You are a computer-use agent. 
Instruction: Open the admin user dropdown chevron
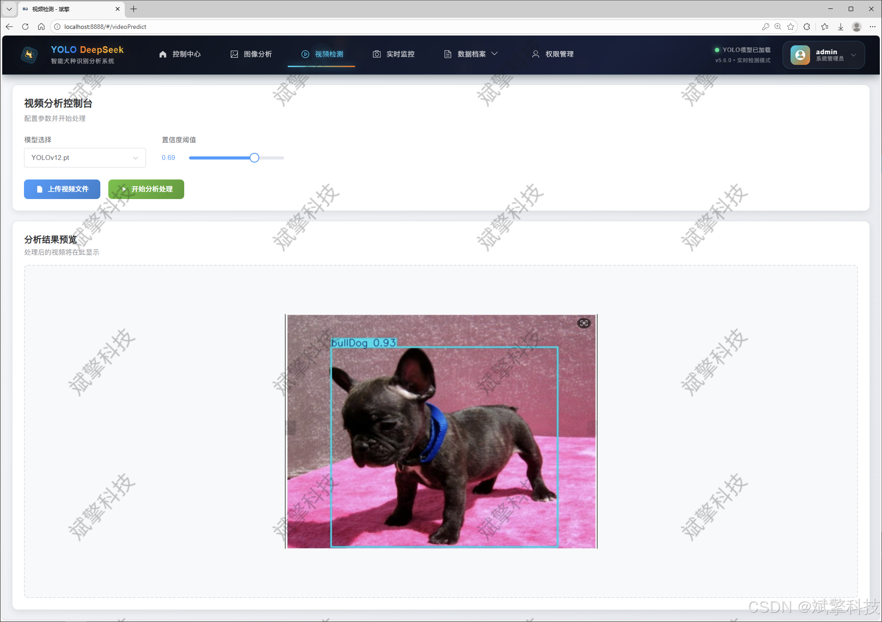click(x=853, y=55)
